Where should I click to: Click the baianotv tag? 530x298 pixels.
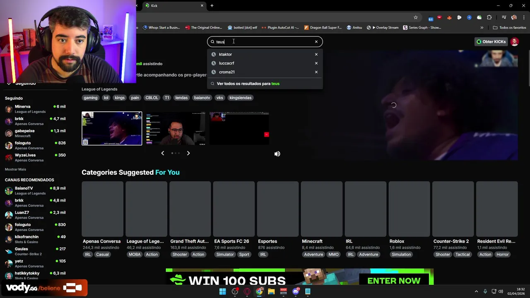click(x=202, y=98)
